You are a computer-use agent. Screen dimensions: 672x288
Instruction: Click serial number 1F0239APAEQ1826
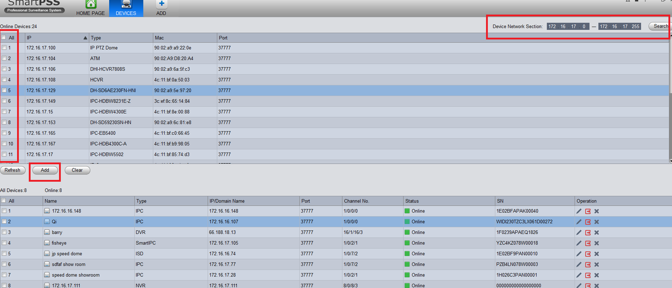click(517, 233)
